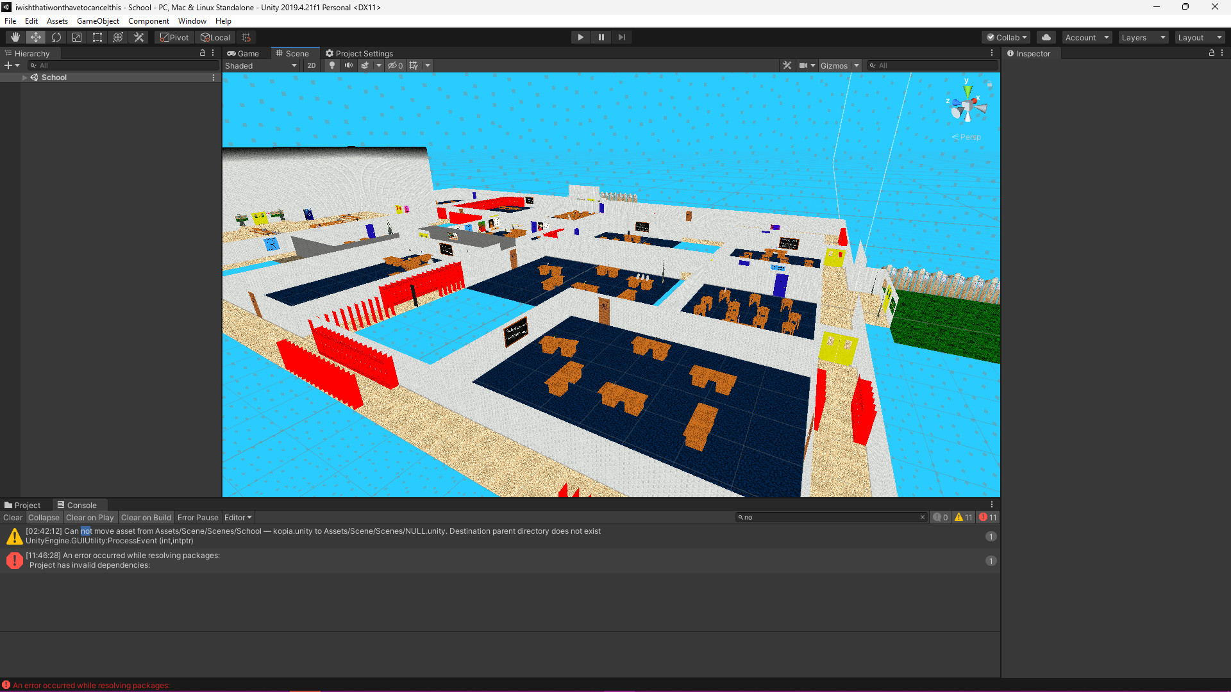Select the Scale tool
The image size is (1231, 692).
pyautogui.click(x=76, y=37)
